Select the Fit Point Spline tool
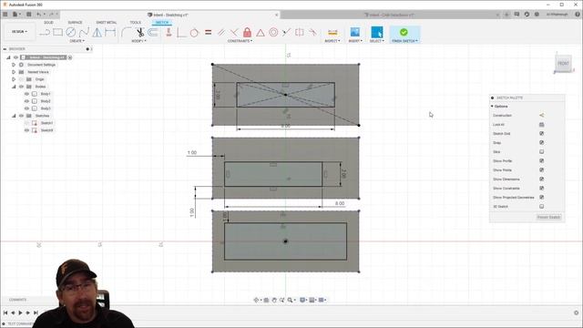The image size is (583, 328). (84, 33)
